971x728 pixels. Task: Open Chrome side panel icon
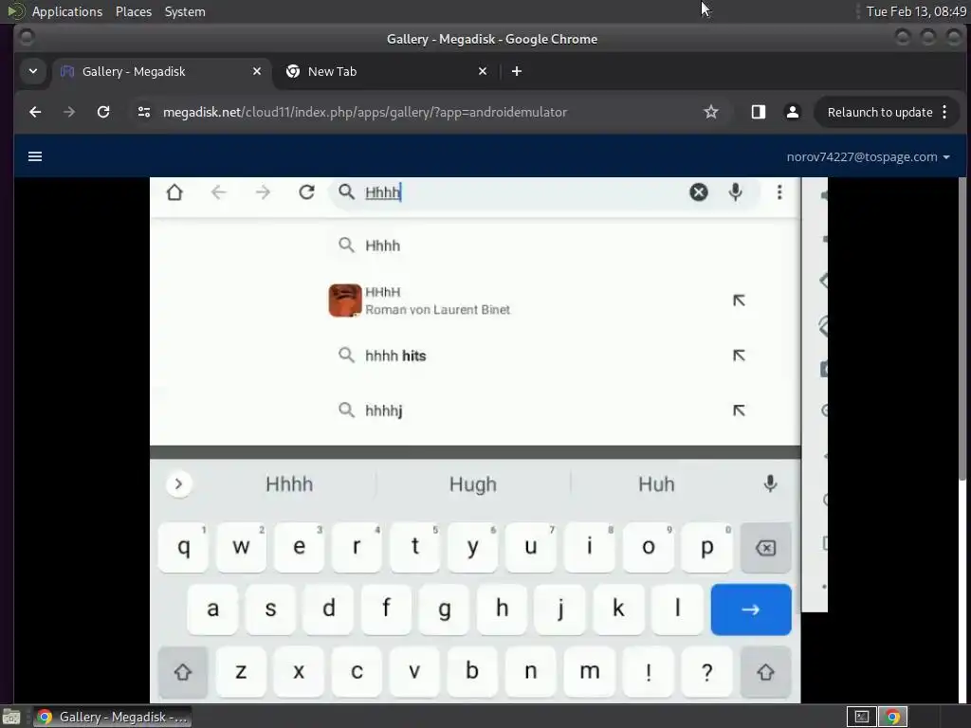[x=758, y=112]
